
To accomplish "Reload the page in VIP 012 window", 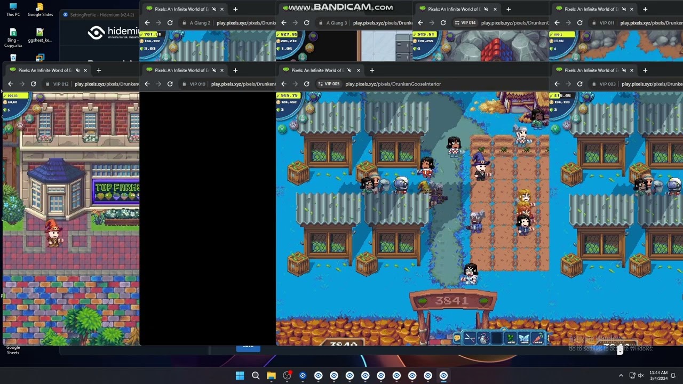I will (33, 84).
